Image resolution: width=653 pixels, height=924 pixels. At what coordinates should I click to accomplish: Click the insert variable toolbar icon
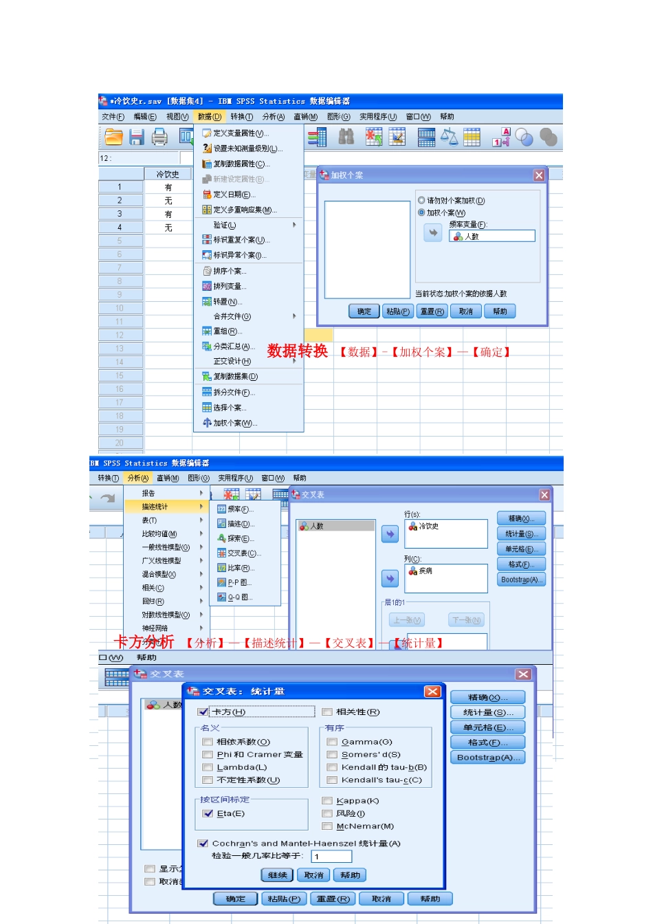click(397, 137)
